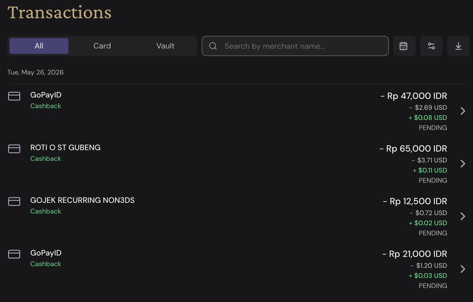The width and height of the screenshot is (473, 302).
Task: Click the - Rp 21,000 IDR amount
Action: (415, 254)
